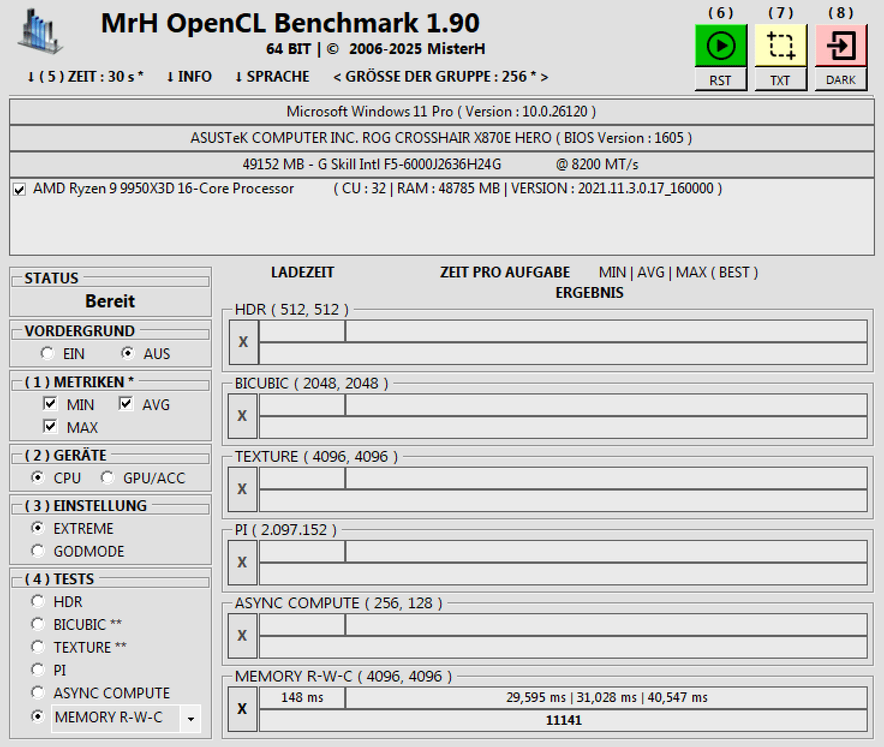The image size is (884, 747).
Task: Toggle the AMD Ryzen 9 9950X3D checkbox
Action: (20, 190)
